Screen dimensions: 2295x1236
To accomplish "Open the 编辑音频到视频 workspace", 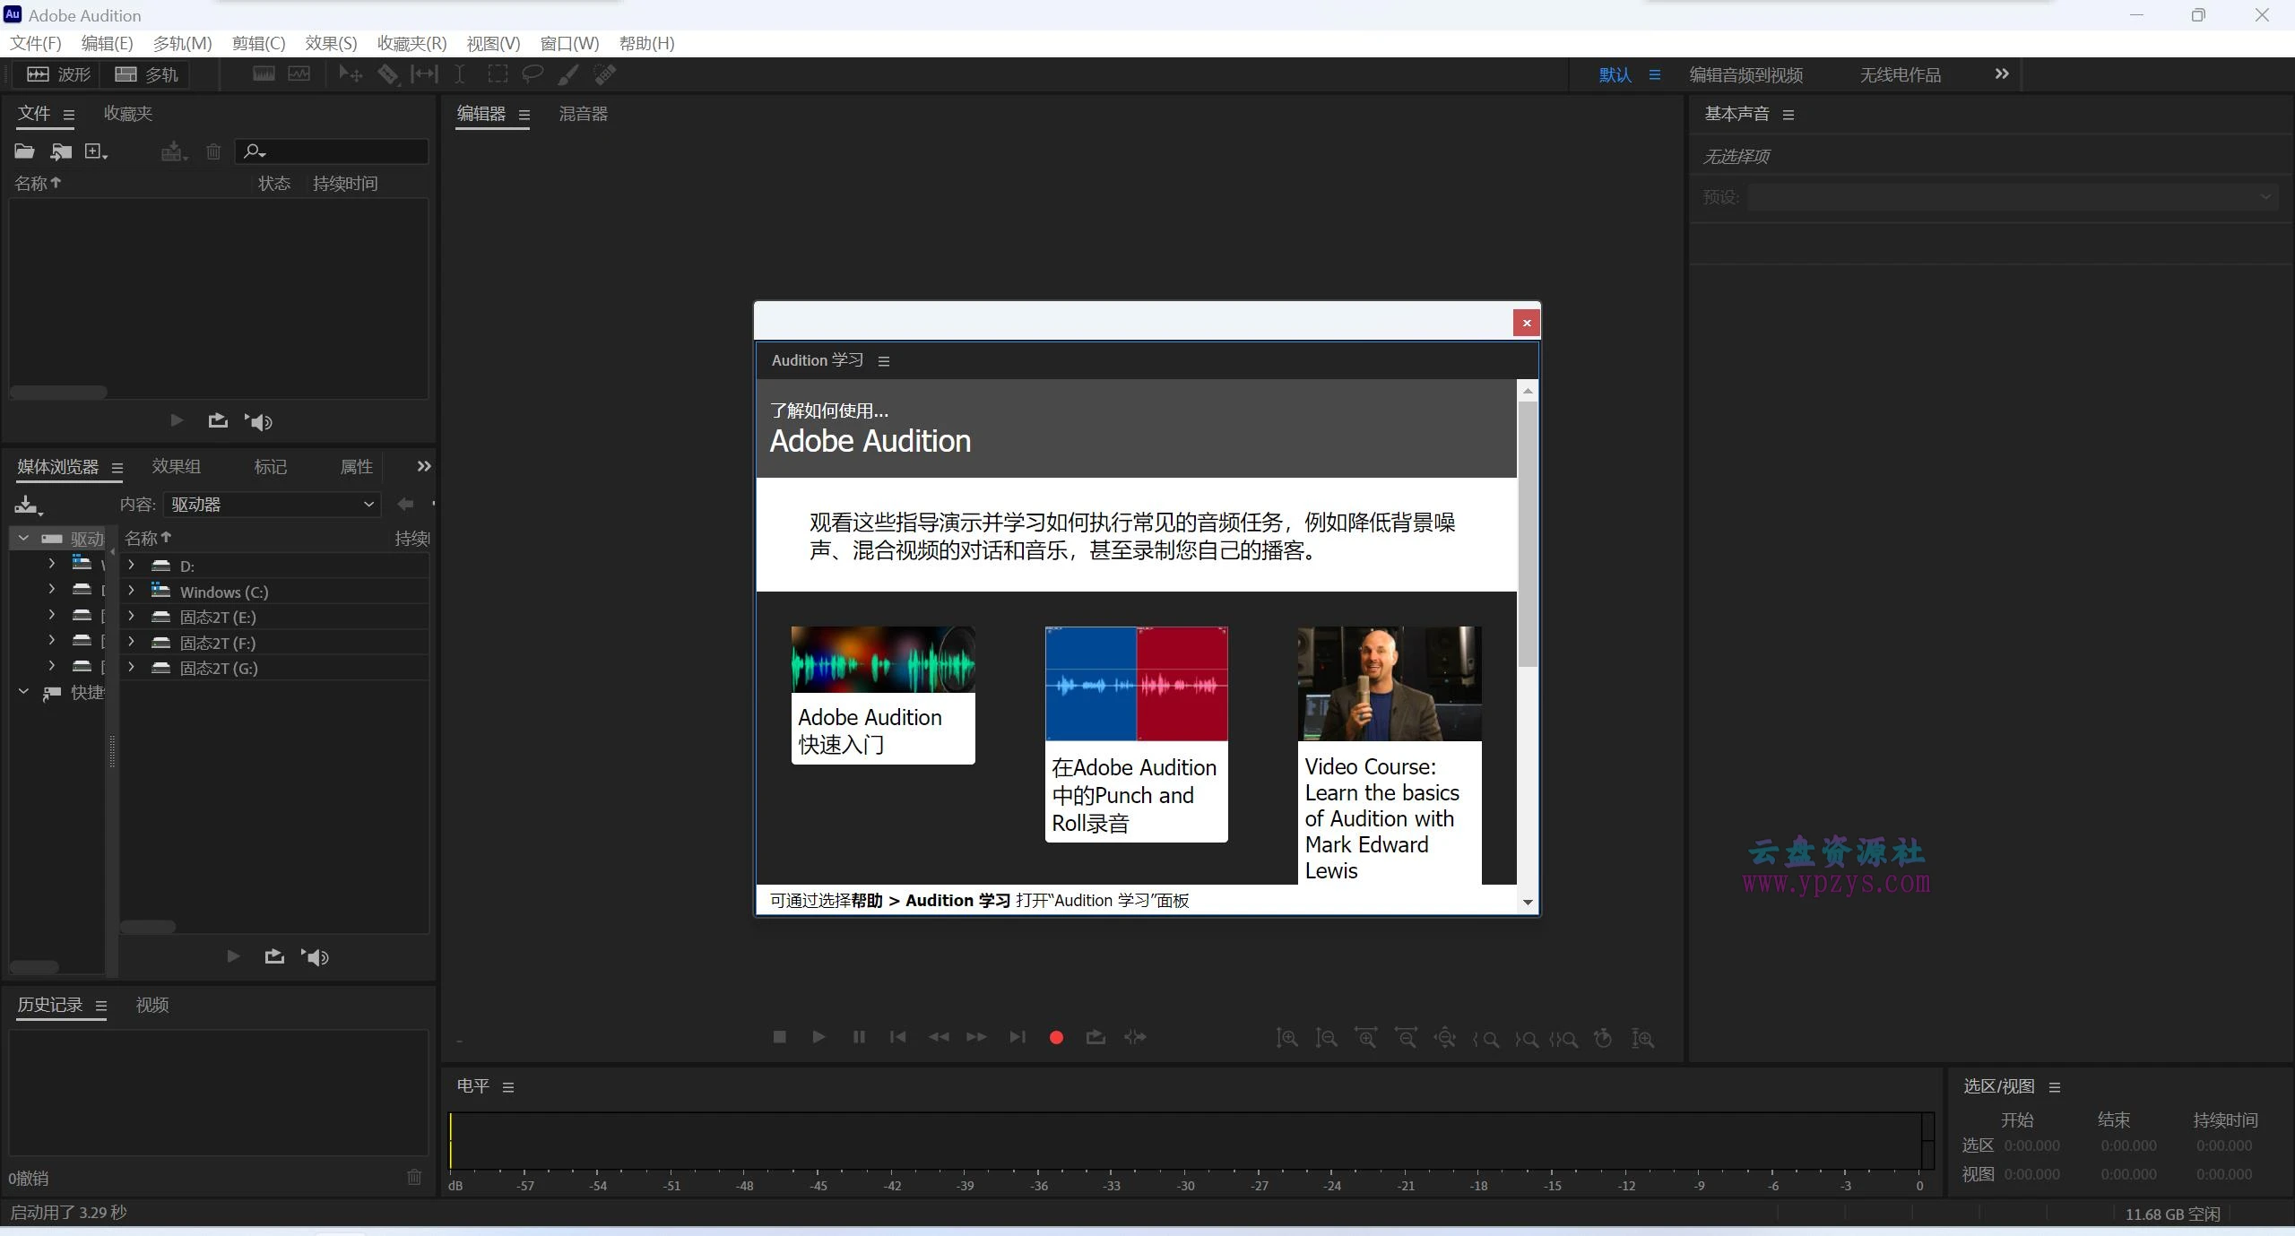I will [1745, 75].
